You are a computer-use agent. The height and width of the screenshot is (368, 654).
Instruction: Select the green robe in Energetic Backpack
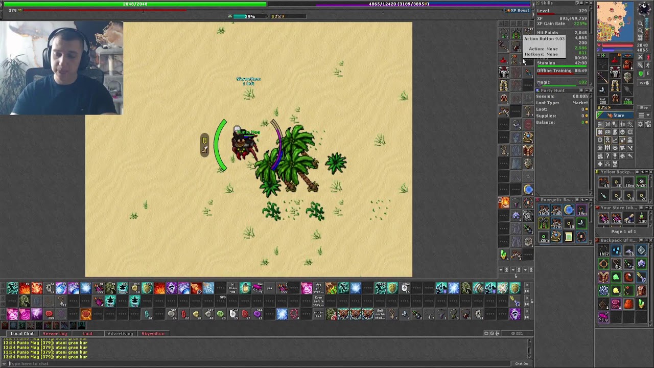click(x=544, y=224)
